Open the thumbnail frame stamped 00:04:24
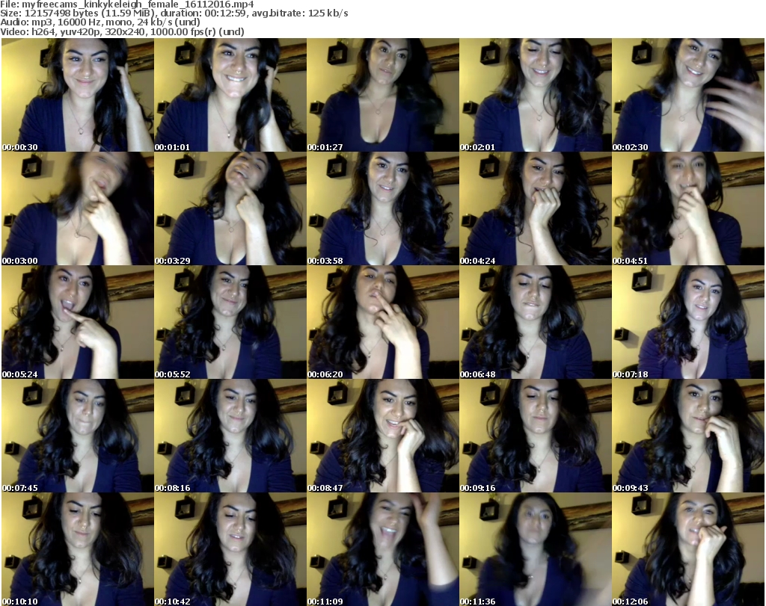The image size is (766, 606). pos(536,208)
